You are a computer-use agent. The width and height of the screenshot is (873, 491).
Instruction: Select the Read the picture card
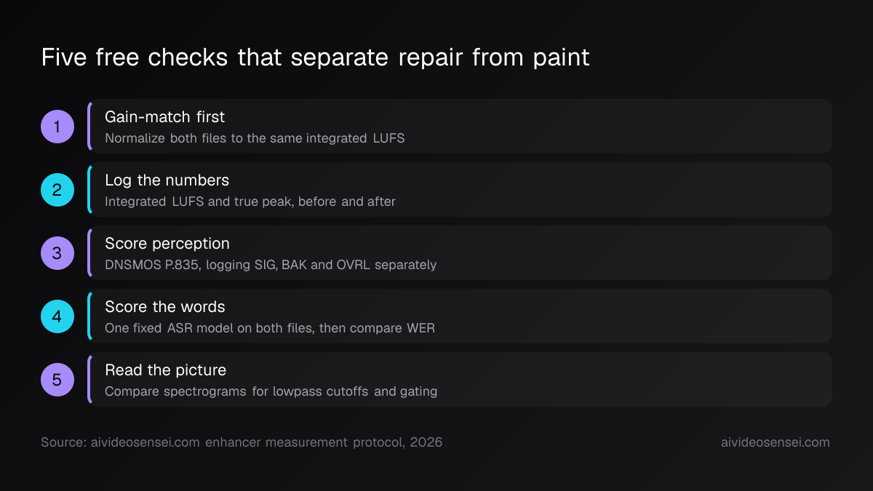(x=460, y=380)
